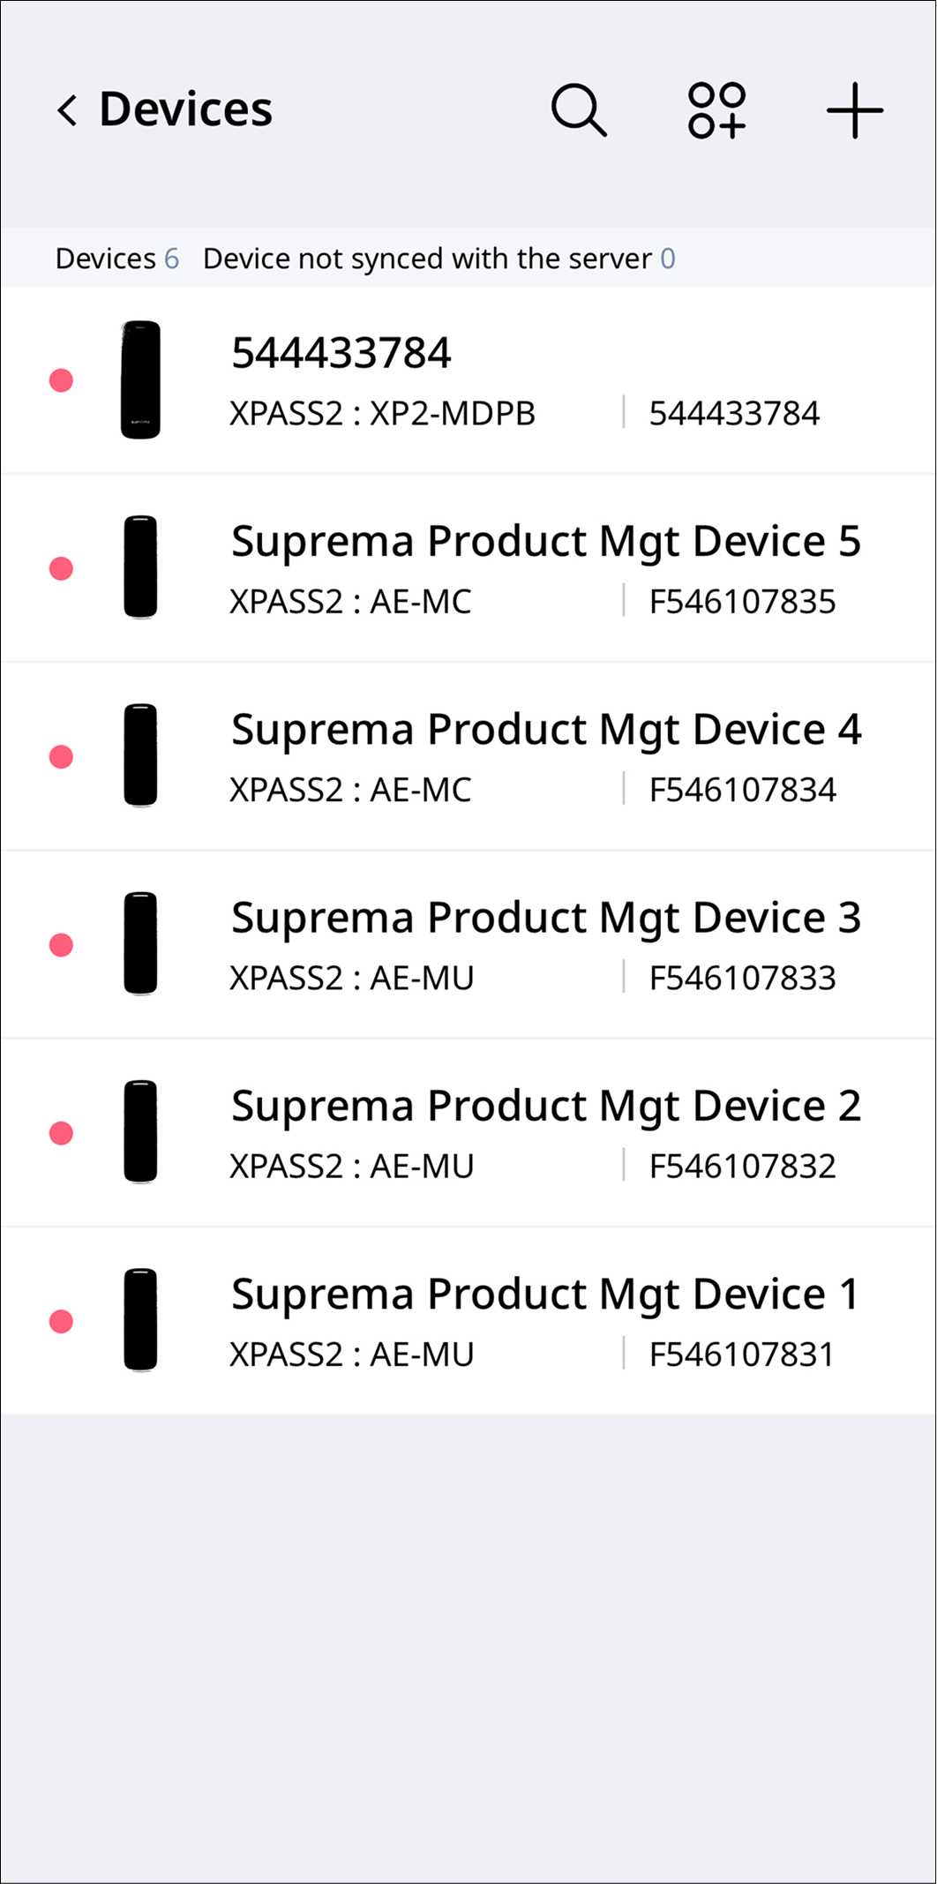The image size is (937, 1884).
Task: Select Suprema Product Mgt Device 3
Action: (545, 918)
